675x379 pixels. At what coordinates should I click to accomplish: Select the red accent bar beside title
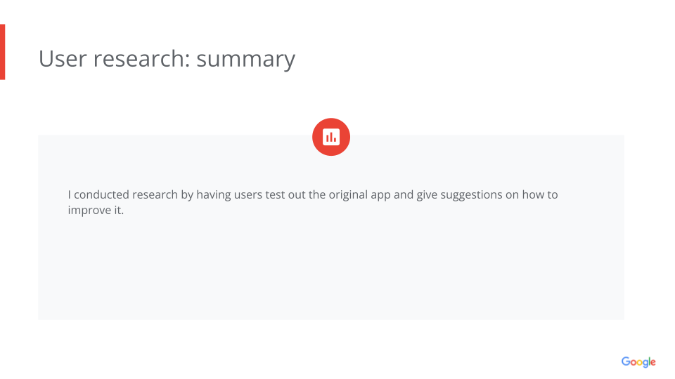point(2,52)
